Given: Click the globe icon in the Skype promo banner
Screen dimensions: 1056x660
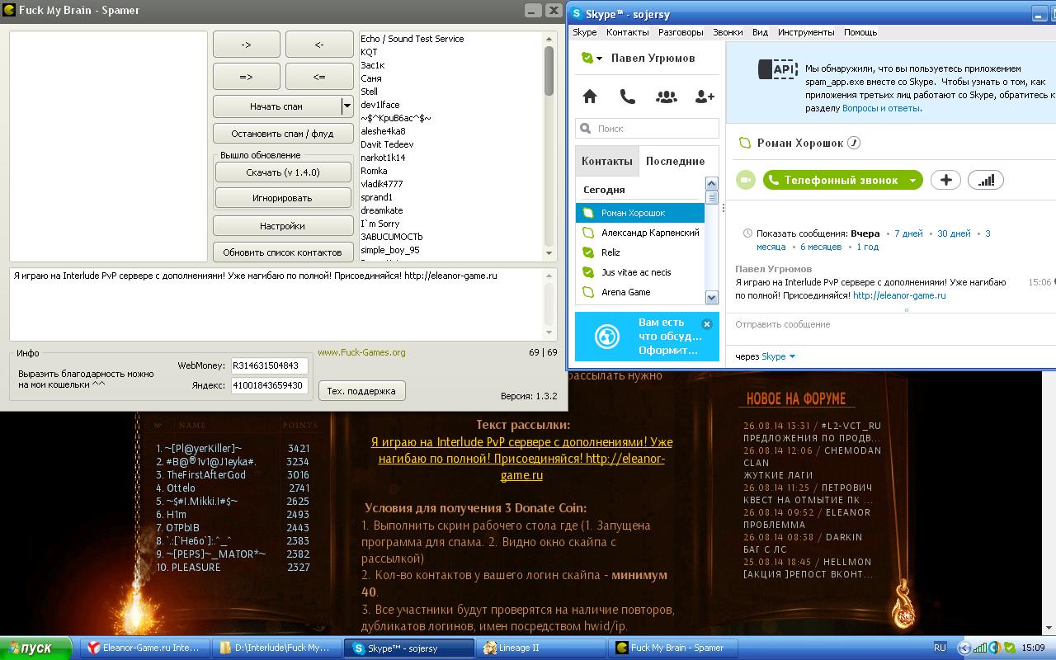Looking at the screenshot, I should pyautogui.click(x=607, y=336).
